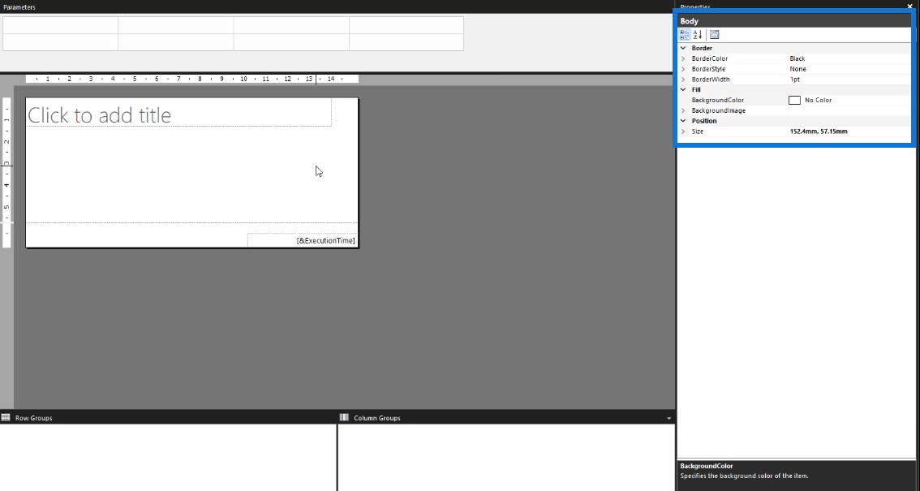Expand the BorderColor property
This screenshot has height=491, width=920.
[x=683, y=58]
